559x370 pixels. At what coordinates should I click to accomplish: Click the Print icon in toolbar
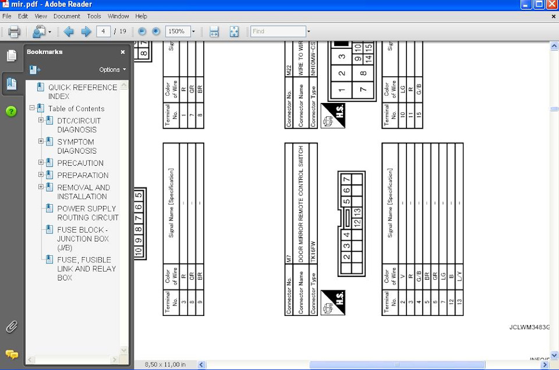pos(14,31)
